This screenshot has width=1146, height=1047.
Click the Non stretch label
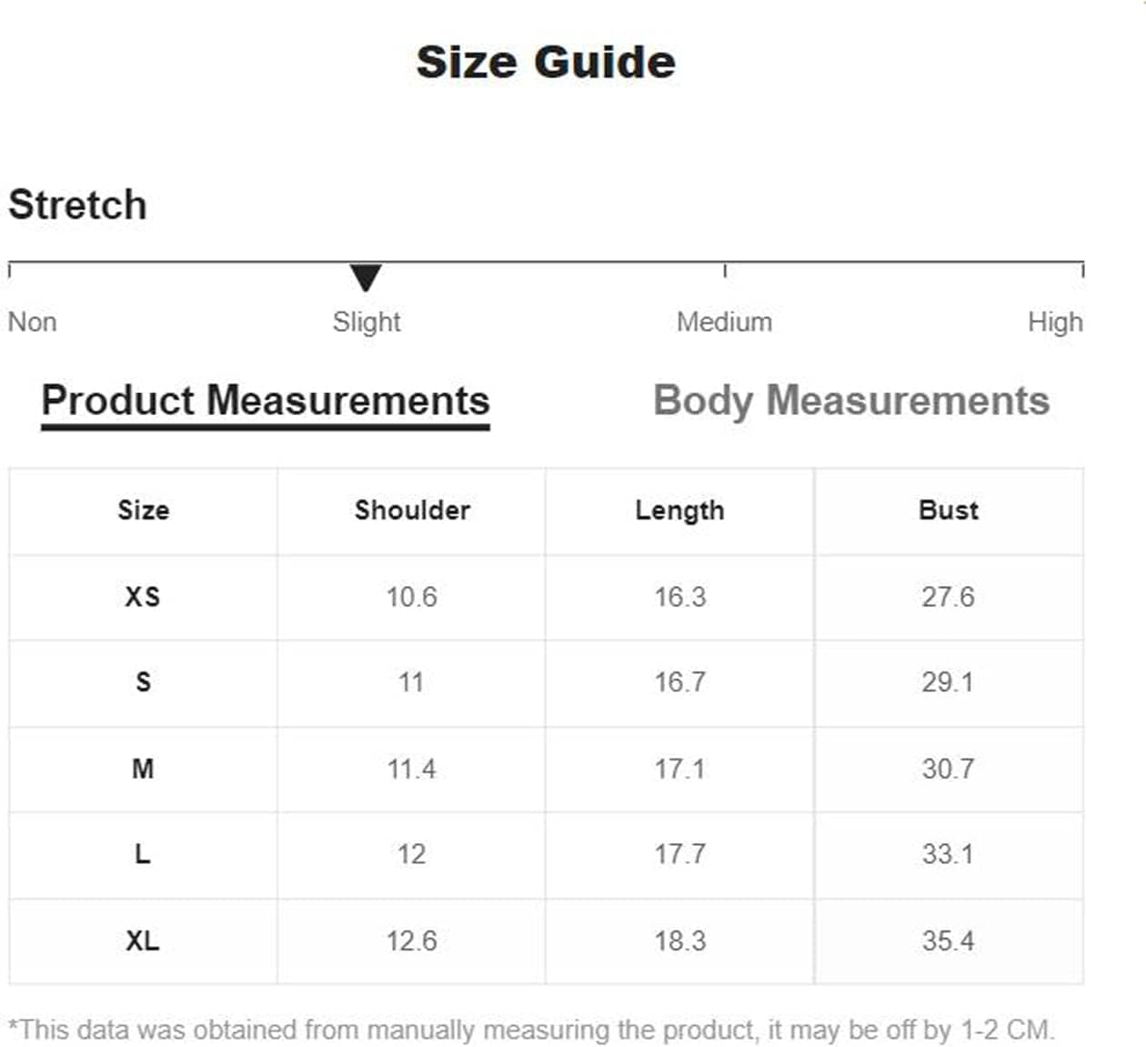pyautogui.click(x=33, y=322)
